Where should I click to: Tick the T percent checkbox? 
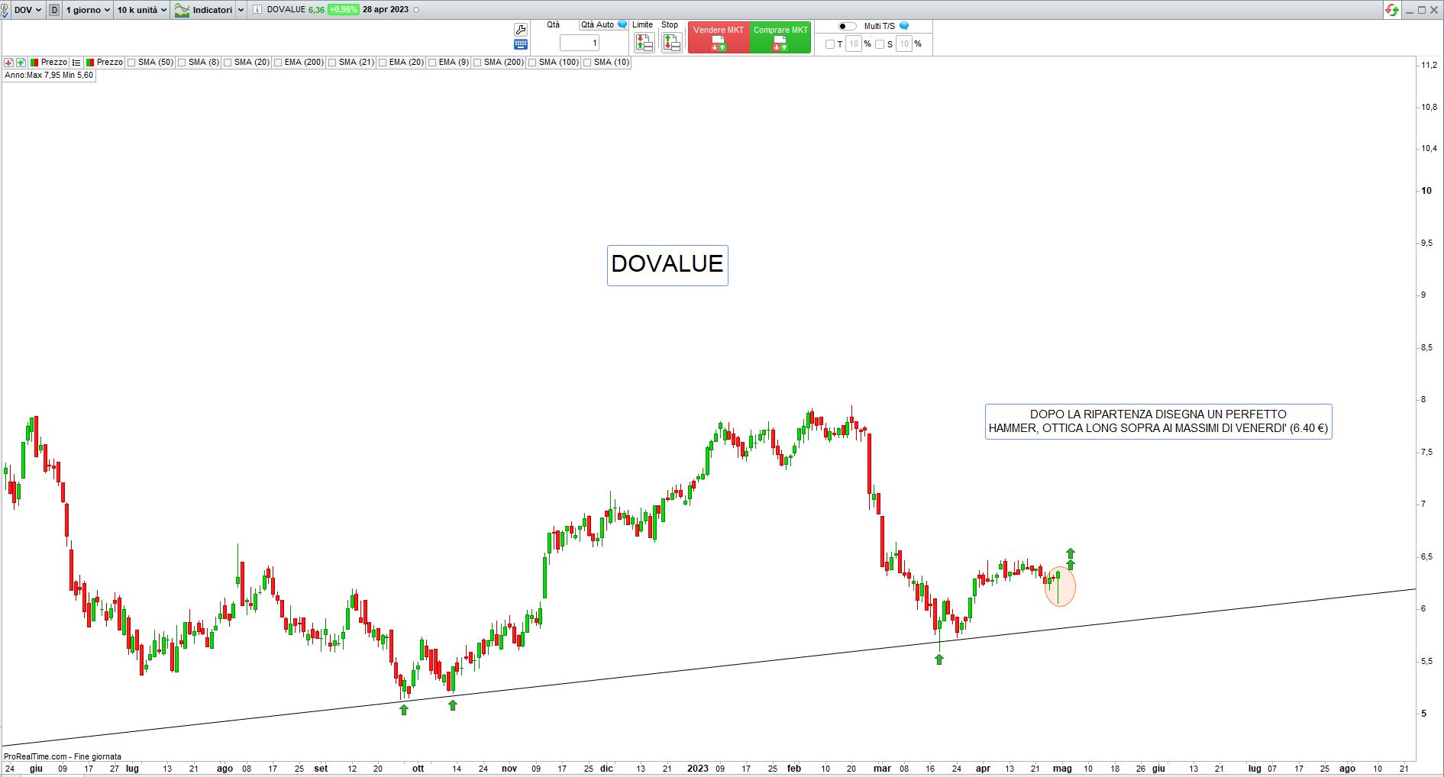coord(830,44)
